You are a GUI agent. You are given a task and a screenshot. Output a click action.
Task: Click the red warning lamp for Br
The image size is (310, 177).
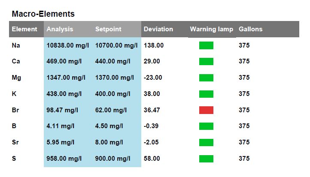point(206,110)
